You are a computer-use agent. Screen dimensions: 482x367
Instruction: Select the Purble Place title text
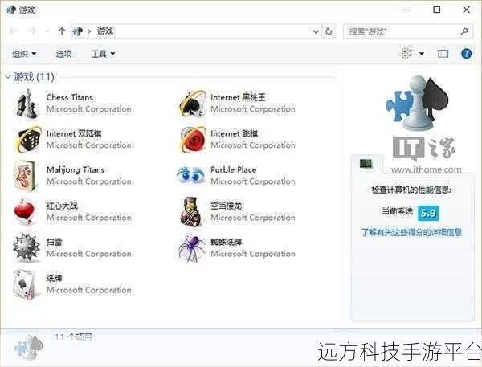(x=233, y=169)
